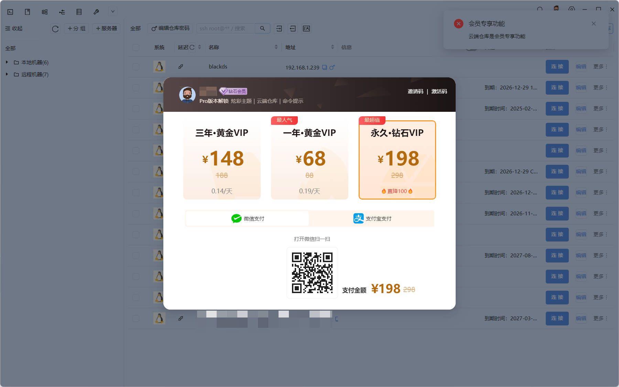Check the row expiring 2026-12-29 C...
The height and width of the screenshot is (387, 619).
[136, 171]
